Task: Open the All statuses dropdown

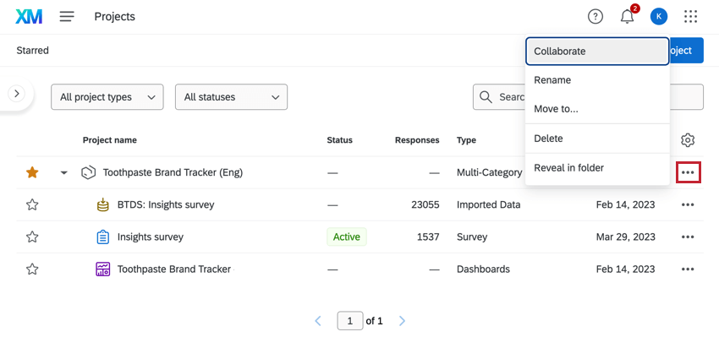Action: (x=231, y=97)
